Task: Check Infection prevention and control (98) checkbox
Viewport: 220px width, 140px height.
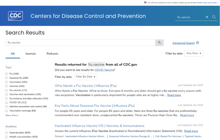Action: [x=7, y=107]
